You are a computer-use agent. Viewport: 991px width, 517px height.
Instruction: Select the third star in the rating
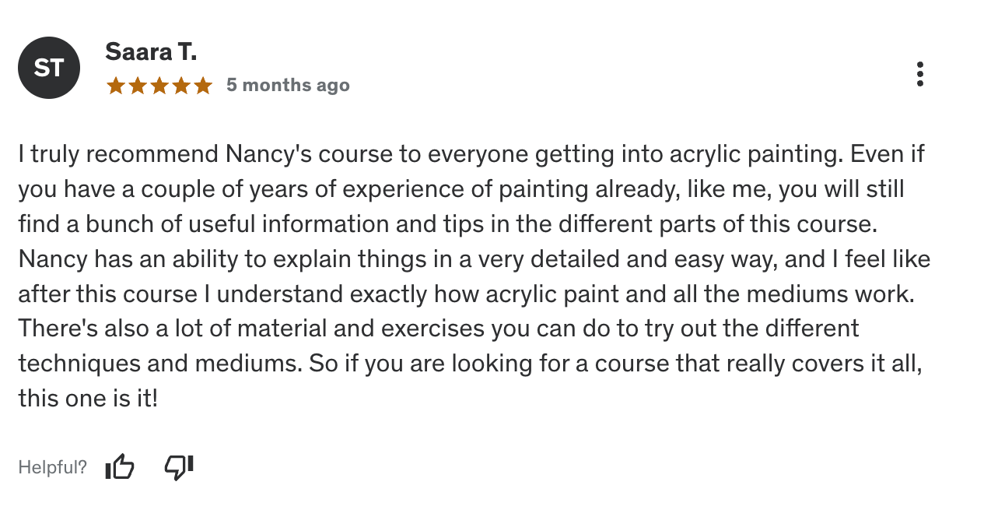[x=159, y=86]
